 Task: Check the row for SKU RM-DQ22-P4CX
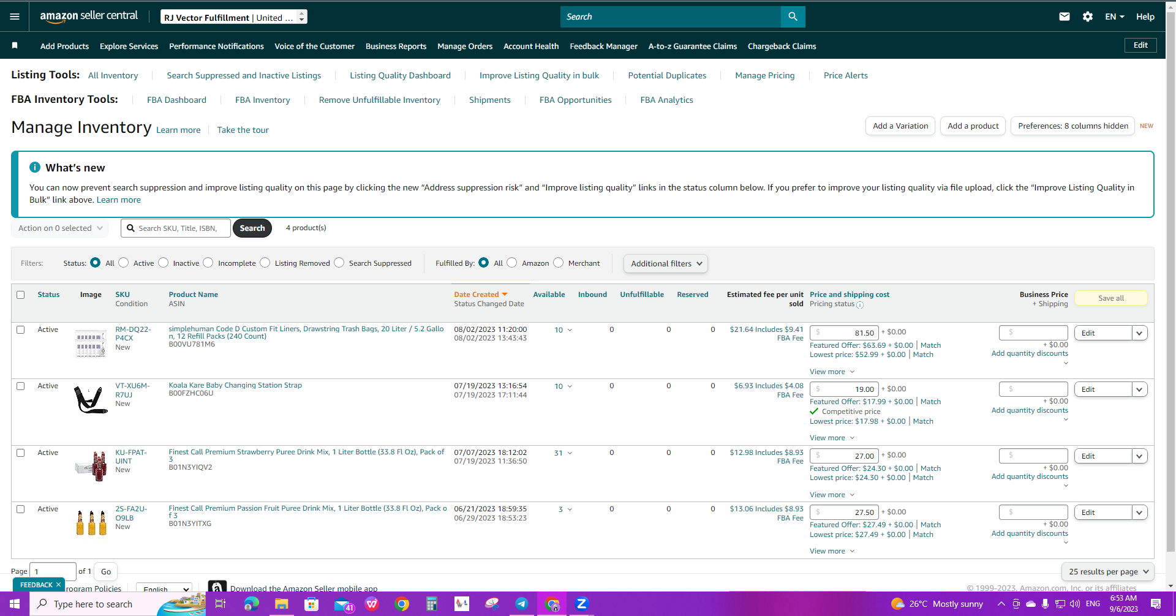[x=21, y=330]
